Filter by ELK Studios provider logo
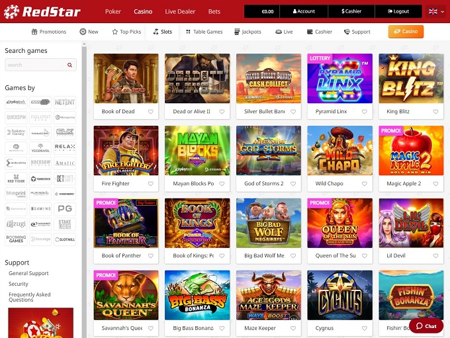Viewport: 450px width, 338px height. click(65, 132)
